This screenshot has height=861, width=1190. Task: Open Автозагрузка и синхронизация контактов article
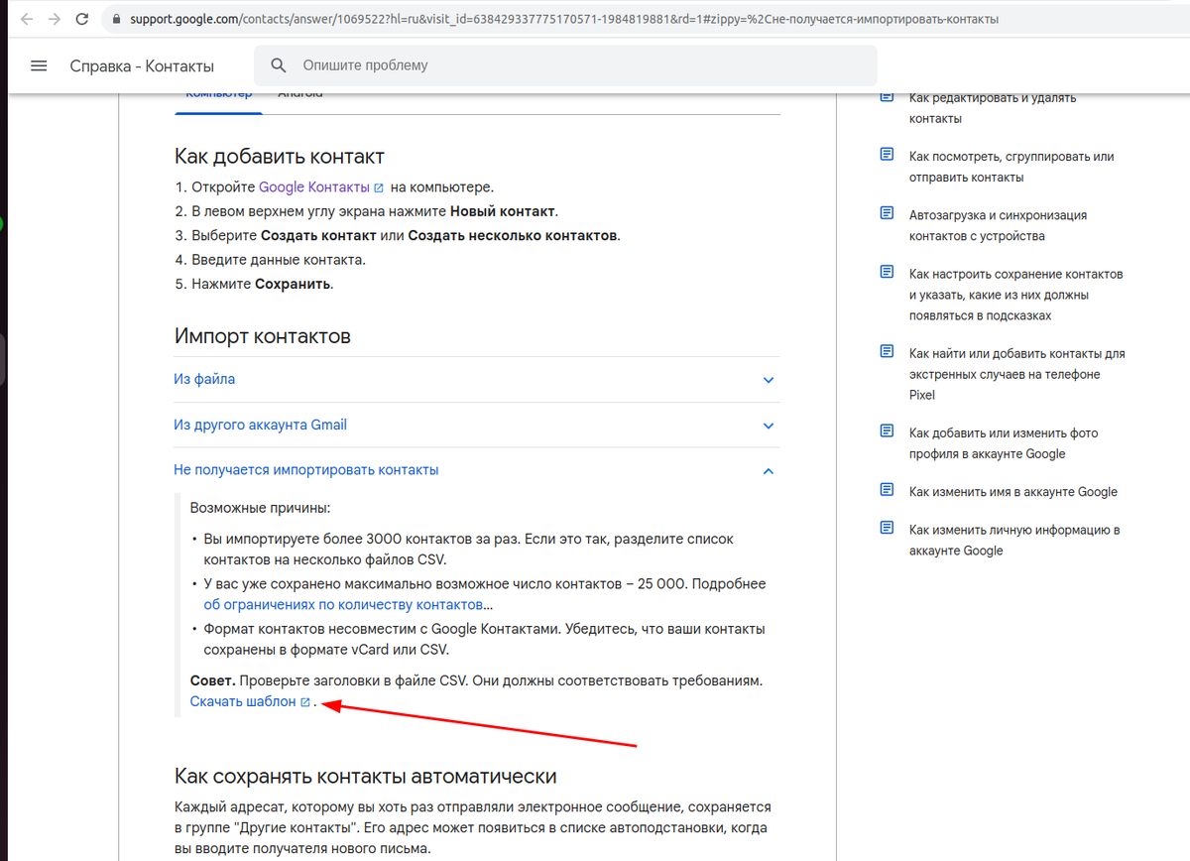(x=999, y=225)
